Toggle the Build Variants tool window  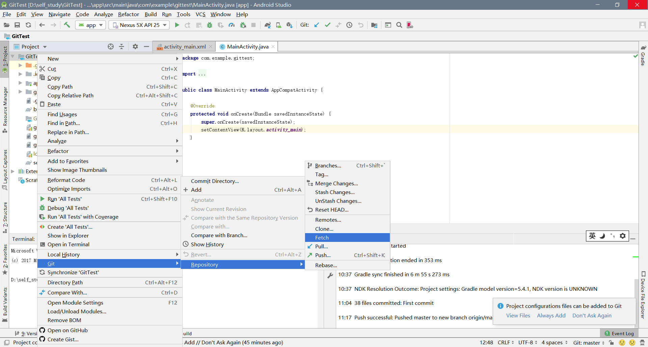[x=5, y=305]
